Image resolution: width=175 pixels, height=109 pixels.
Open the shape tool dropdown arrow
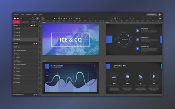click(x=62, y=18)
